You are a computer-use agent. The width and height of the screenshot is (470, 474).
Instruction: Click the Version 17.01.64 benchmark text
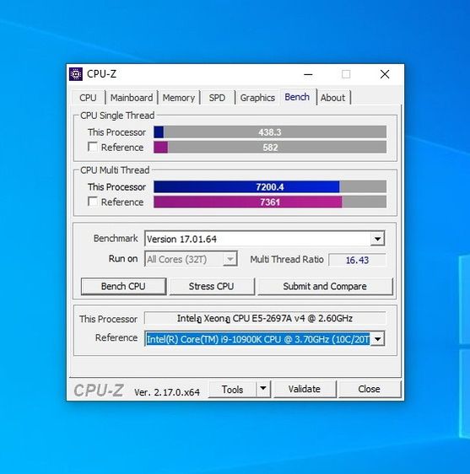181,240
